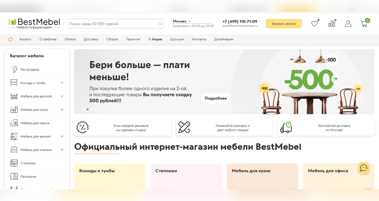Viewport: 379px width, 201px height.
Task: Expand Мебель для ванной subcategories
Action: [x=62, y=137]
